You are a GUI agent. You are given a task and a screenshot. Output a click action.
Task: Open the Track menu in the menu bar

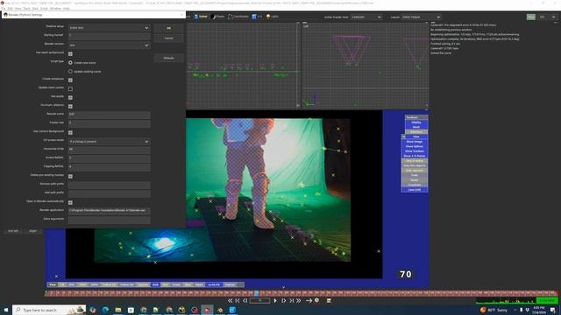(x=26, y=8)
